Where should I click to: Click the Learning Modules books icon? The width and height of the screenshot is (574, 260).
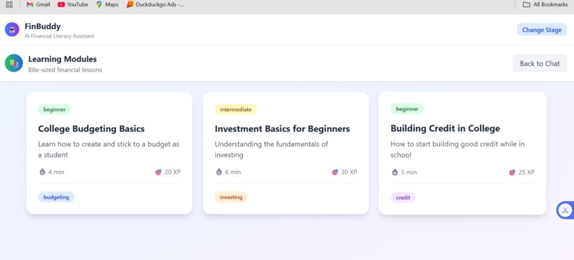point(14,63)
